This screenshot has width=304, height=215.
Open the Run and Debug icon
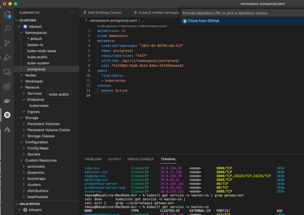(x=7, y=57)
